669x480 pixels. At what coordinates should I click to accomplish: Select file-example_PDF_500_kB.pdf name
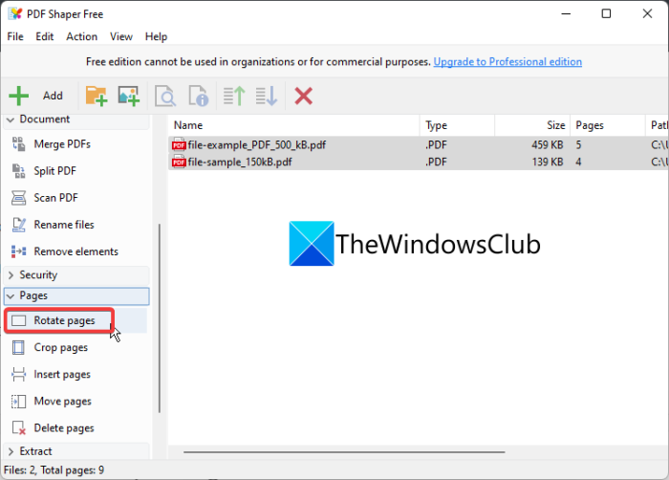coord(257,145)
